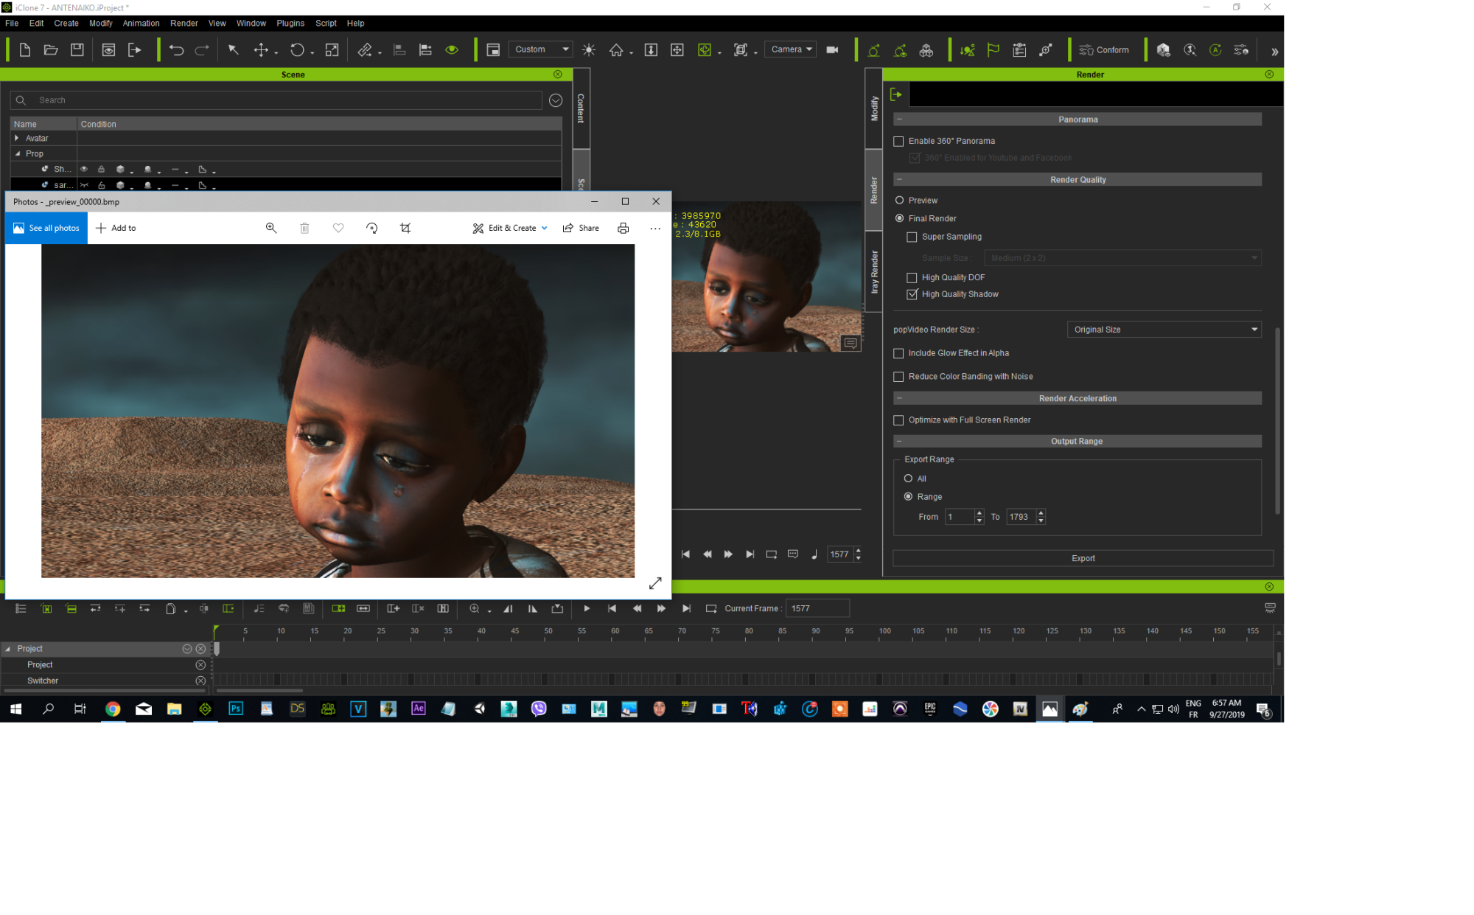Image resolution: width=1474 pixels, height=915 pixels.
Task: Activate the Rotate object tool
Action: (297, 50)
